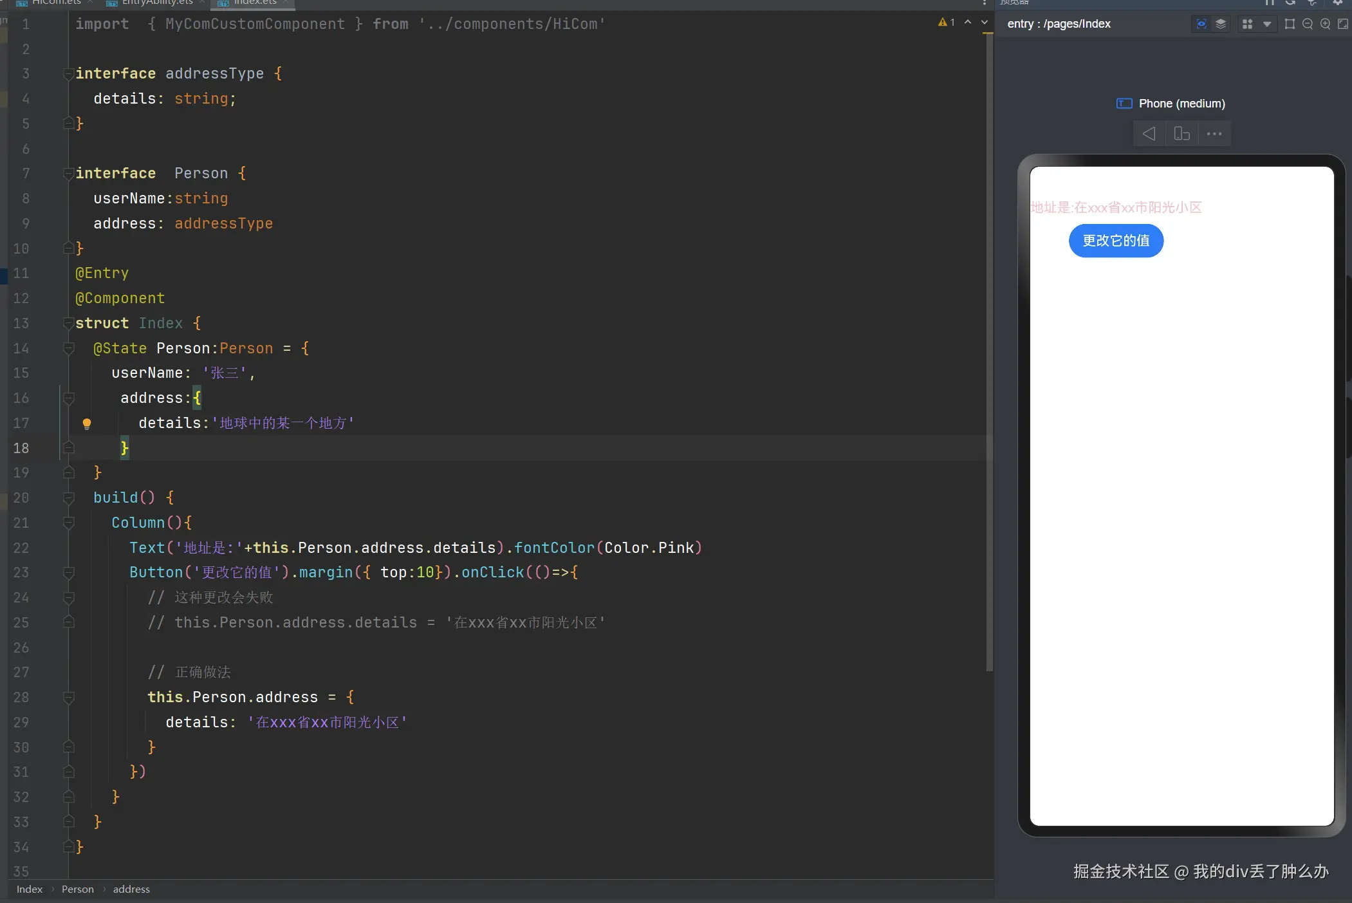Click the frame outline icon in previewer
The image size is (1352, 903).
pyautogui.click(x=1290, y=24)
